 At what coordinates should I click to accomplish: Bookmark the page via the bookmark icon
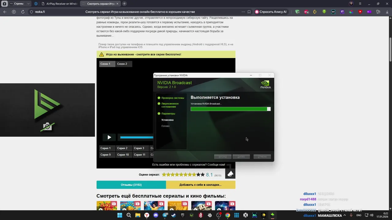(x=249, y=12)
